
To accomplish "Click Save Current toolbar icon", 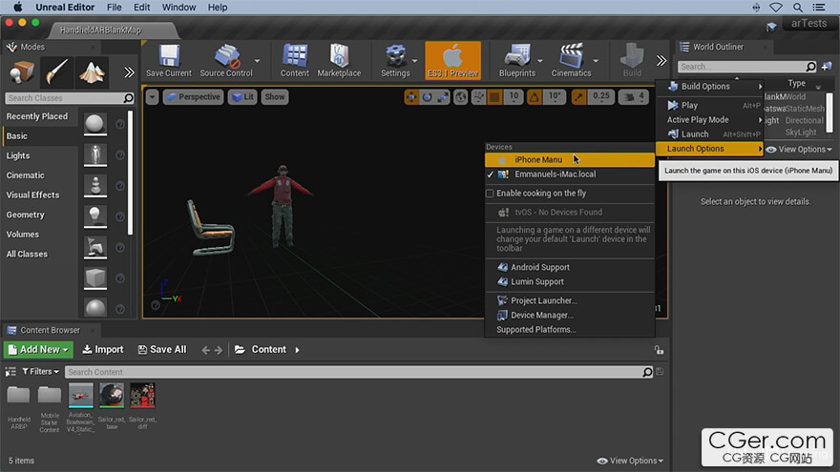I will click(169, 60).
